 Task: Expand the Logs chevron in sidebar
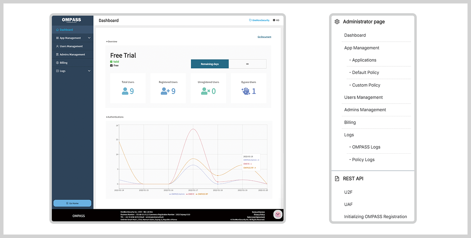click(89, 71)
